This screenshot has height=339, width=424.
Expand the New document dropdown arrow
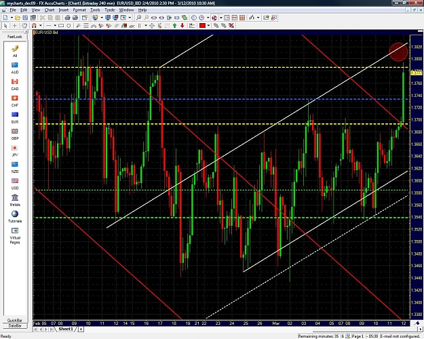pos(12,18)
